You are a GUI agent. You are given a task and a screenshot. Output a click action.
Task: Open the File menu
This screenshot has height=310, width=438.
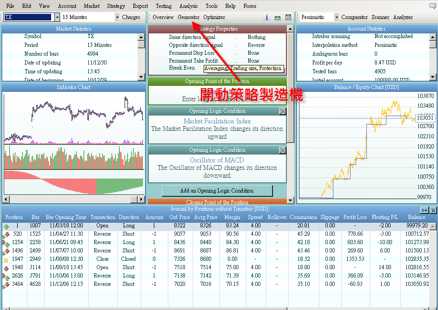click(10, 6)
